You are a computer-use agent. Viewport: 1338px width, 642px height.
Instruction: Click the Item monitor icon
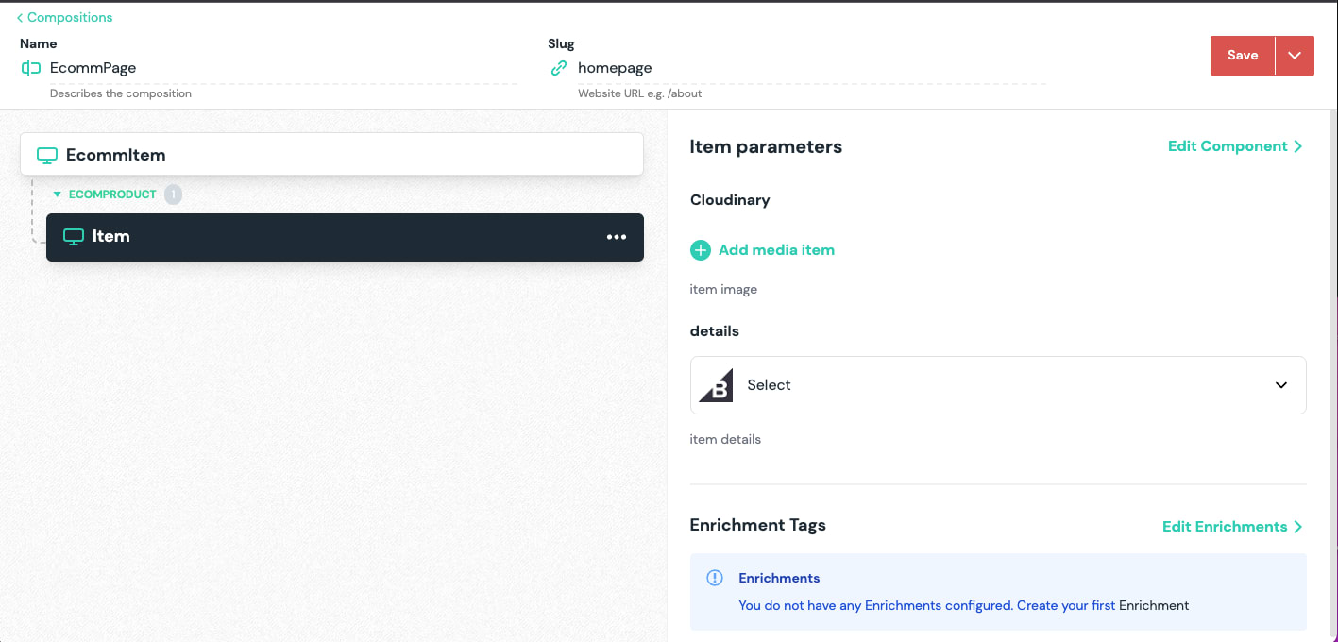[x=74, y=237]
